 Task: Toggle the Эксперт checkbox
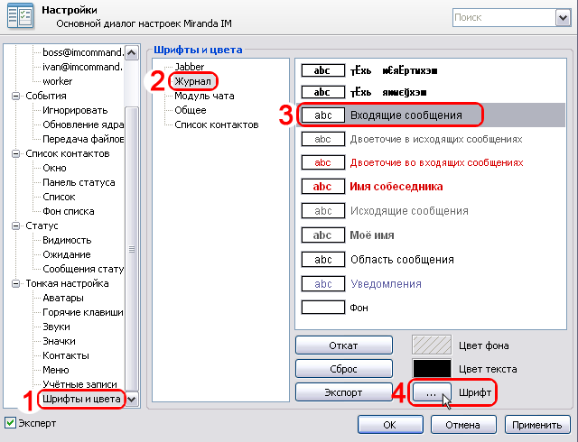click(10, 423)
